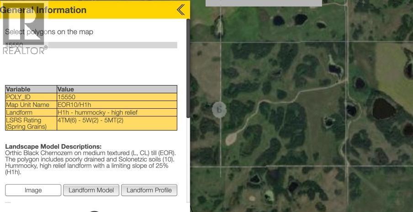
Task: Click the section 6 marker on the map
Action: point(219,109)
